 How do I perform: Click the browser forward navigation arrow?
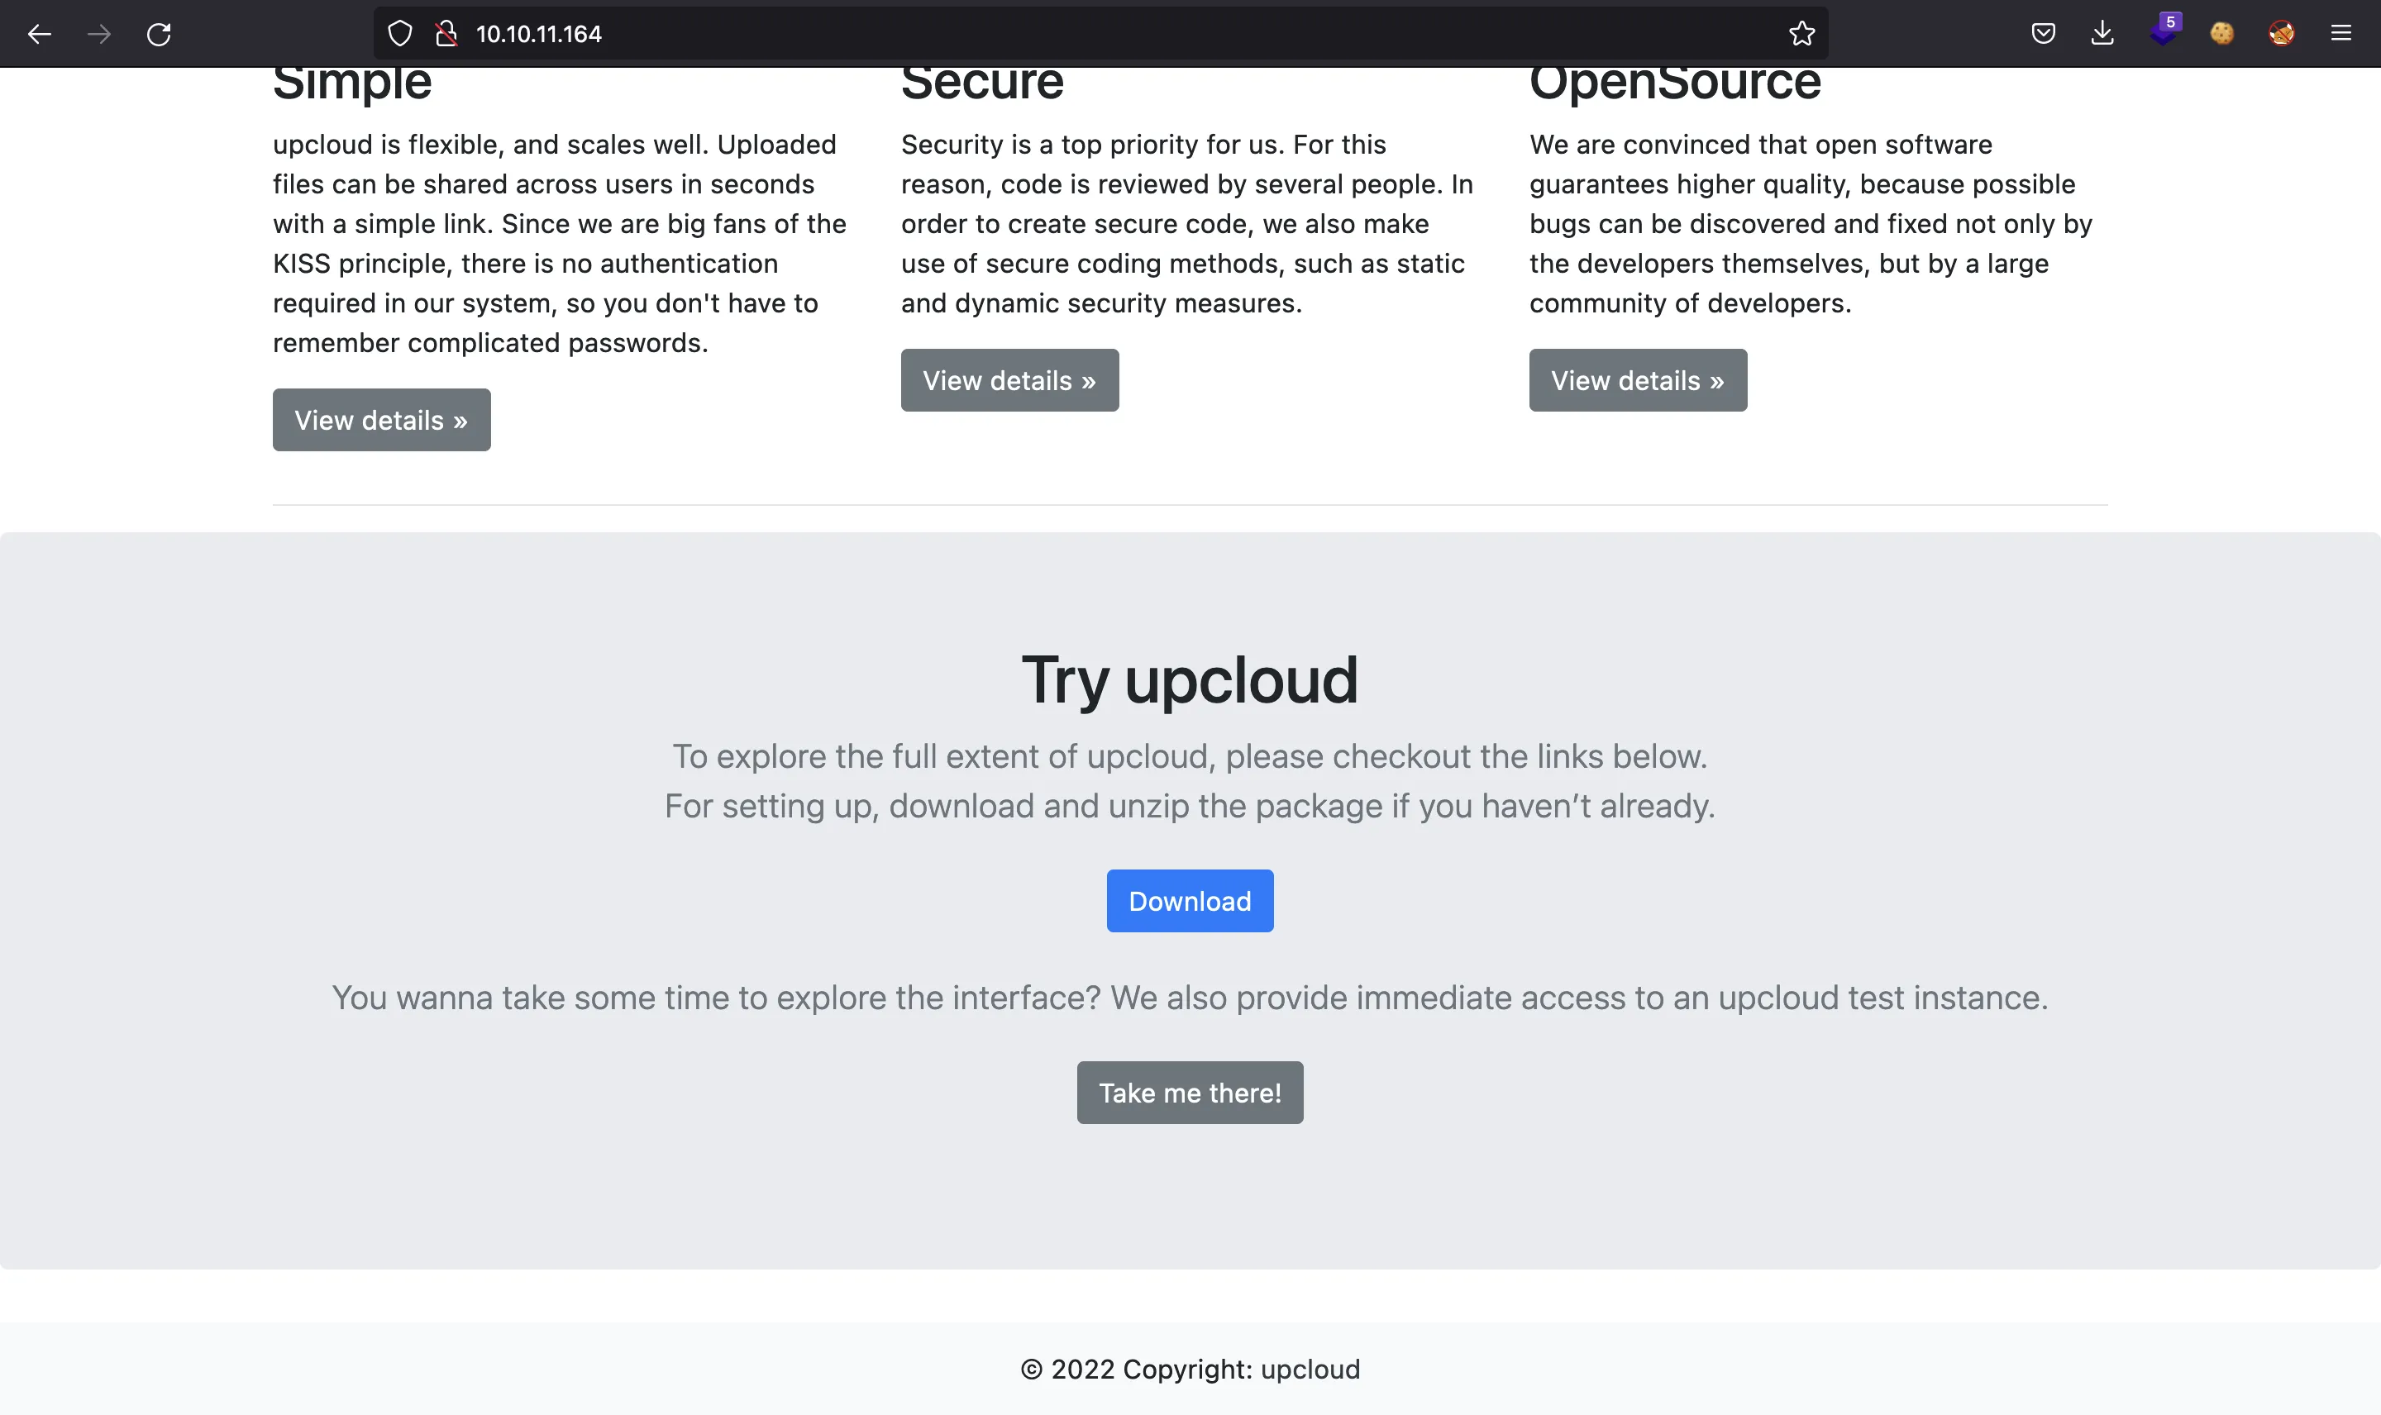point(99,34)
